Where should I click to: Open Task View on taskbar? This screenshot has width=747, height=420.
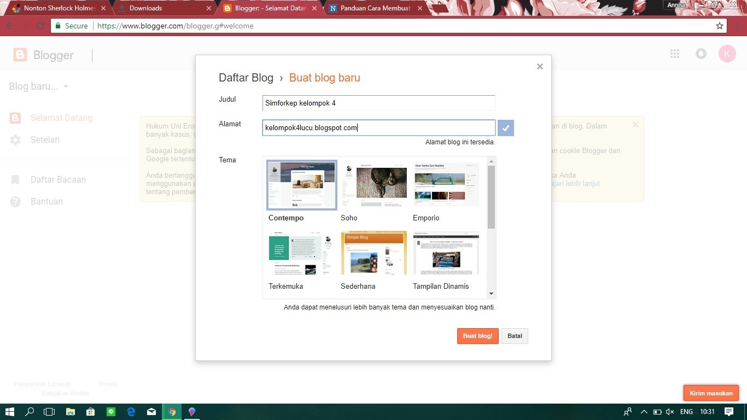click(x=49, y=412)
